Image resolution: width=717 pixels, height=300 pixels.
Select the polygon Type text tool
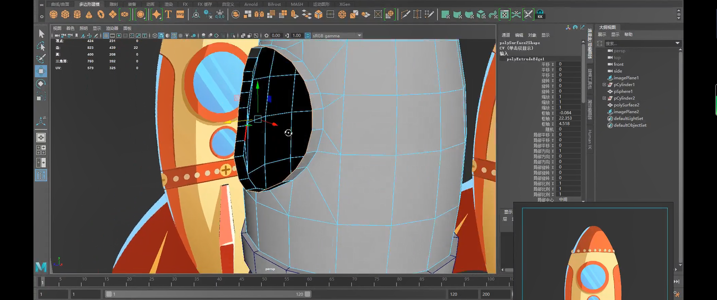(168, 14)
